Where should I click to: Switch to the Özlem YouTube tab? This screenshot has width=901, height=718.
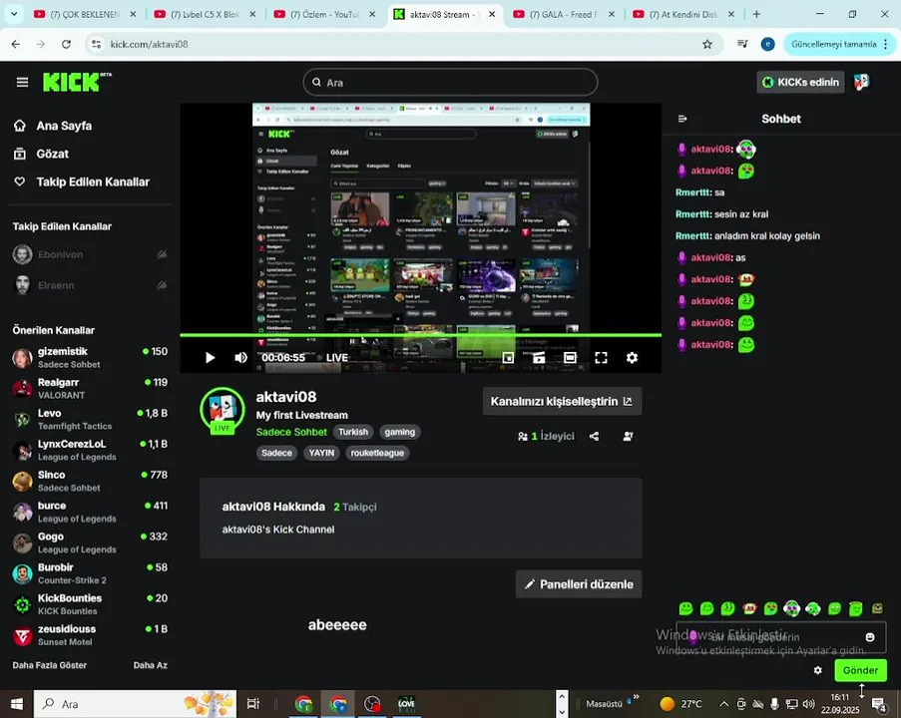click(x=326, y=14)
